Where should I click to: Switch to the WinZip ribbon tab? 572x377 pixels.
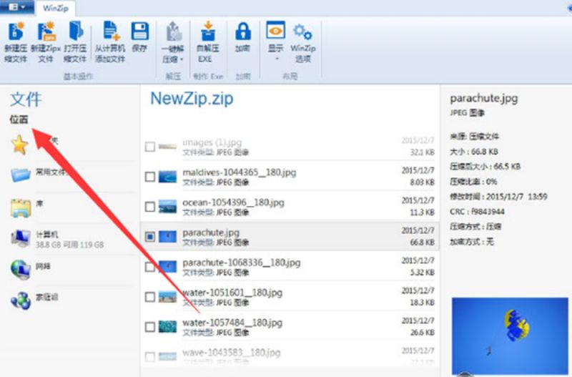pos(56,8)
